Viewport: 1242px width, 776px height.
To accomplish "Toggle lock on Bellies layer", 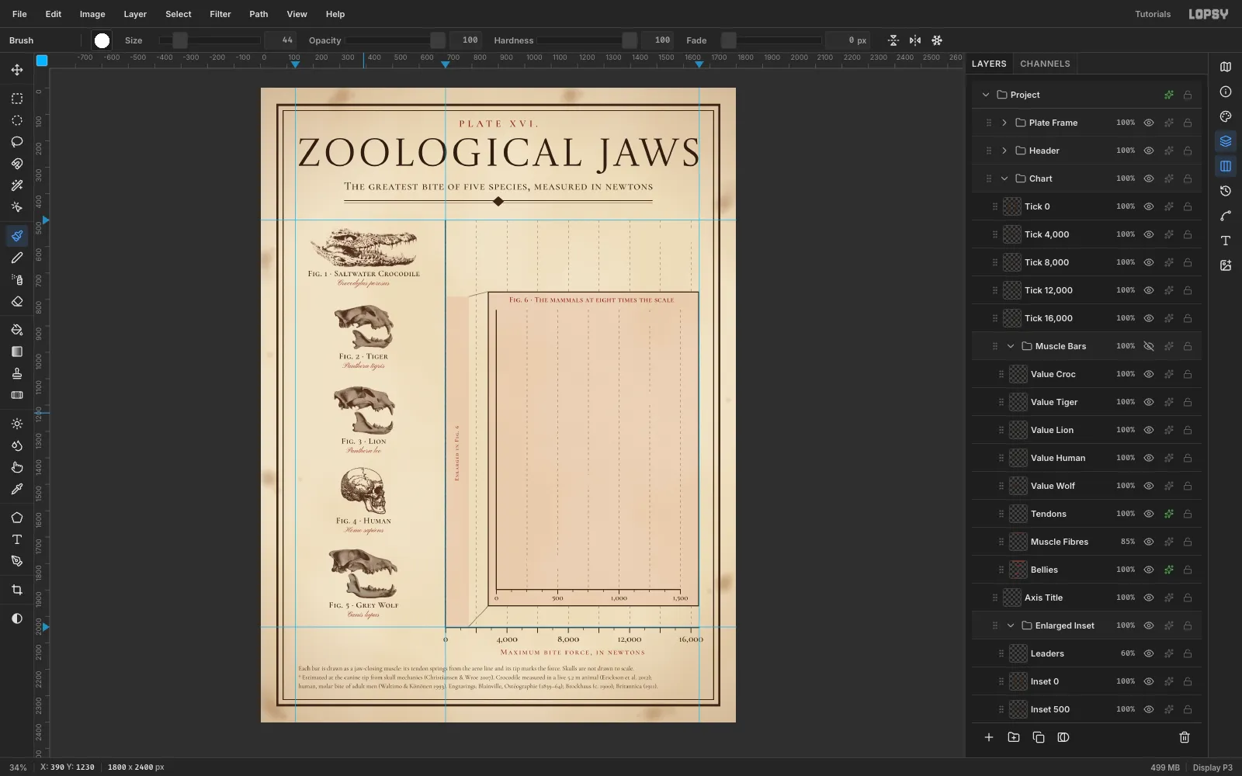I will [x=1188, y=570].
